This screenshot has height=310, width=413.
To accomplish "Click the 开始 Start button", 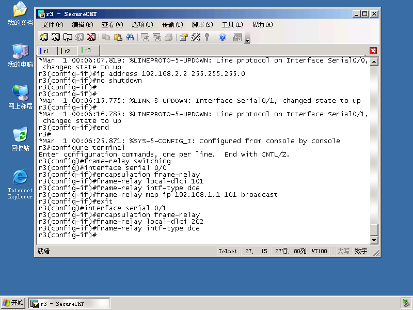I will [x=13, y=303].
